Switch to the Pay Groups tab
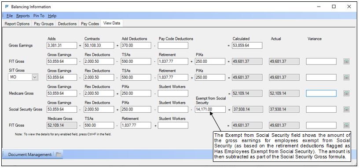This screenshot has height=168, width=359. click(44, 24)
